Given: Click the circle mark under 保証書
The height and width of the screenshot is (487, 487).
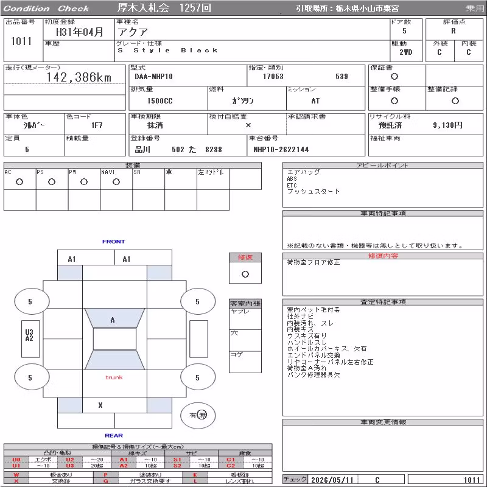Looking at the screenshot, I should point(394,77).
